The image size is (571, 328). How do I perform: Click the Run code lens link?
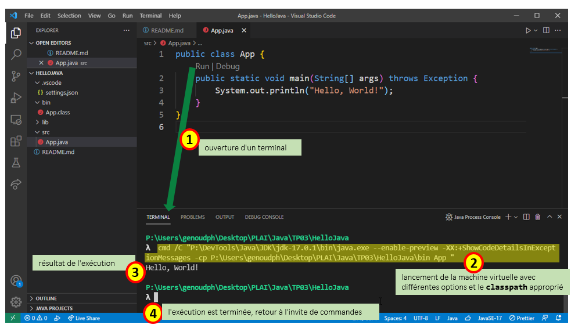pyautogui.click(x=202, y=66)
